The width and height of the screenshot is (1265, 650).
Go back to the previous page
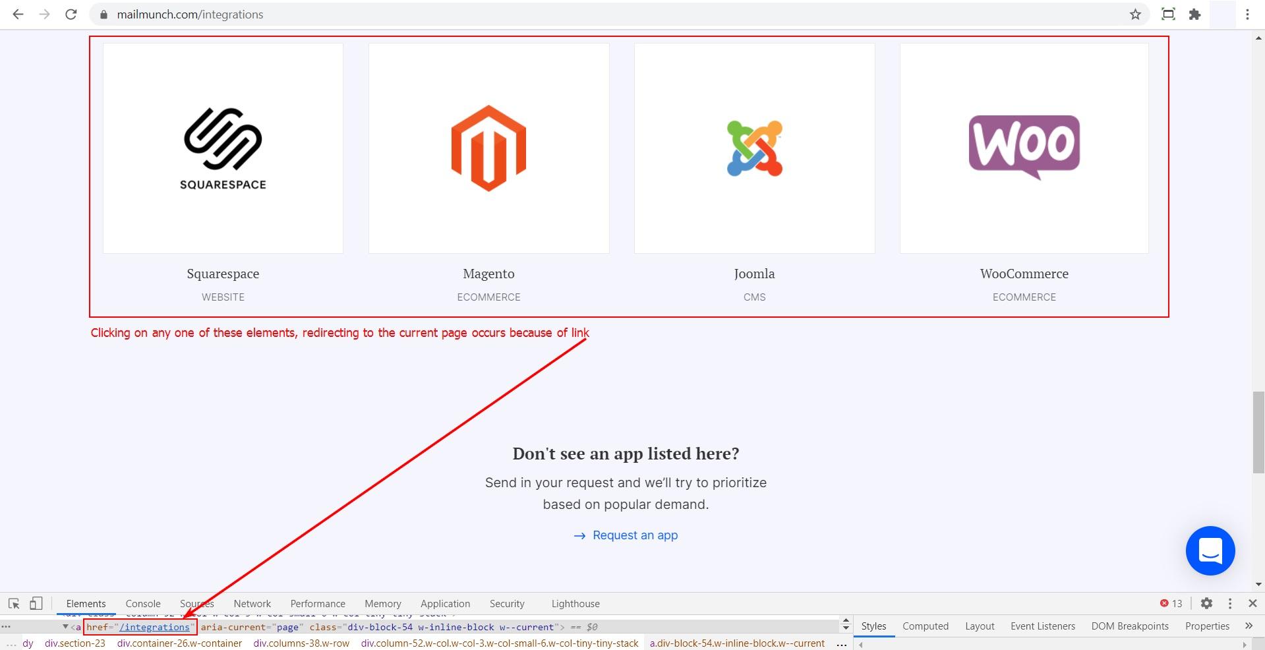(x=18, y=14)
